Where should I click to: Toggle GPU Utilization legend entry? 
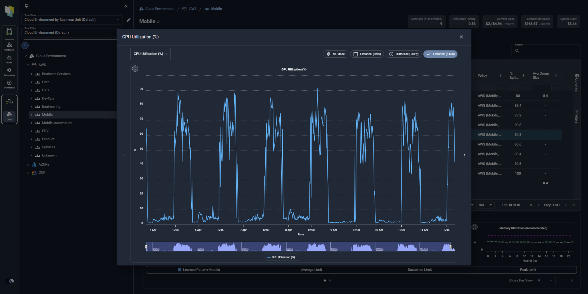click(282, 257)
